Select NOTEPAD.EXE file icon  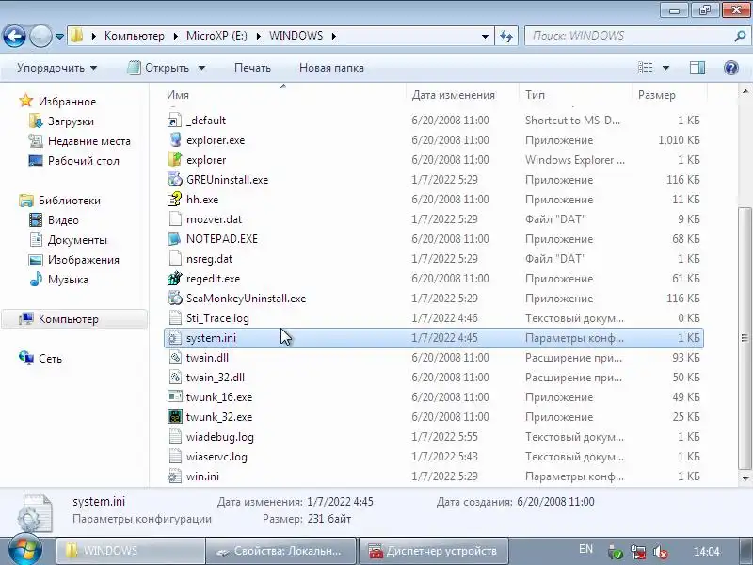tap(174, 239)
